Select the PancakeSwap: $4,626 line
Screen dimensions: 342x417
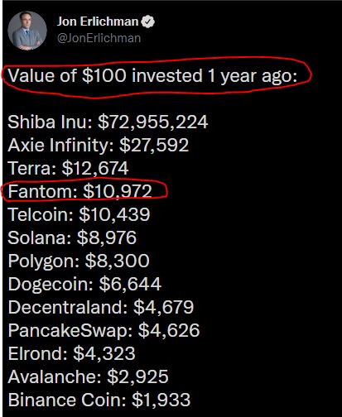click(104, 330)
